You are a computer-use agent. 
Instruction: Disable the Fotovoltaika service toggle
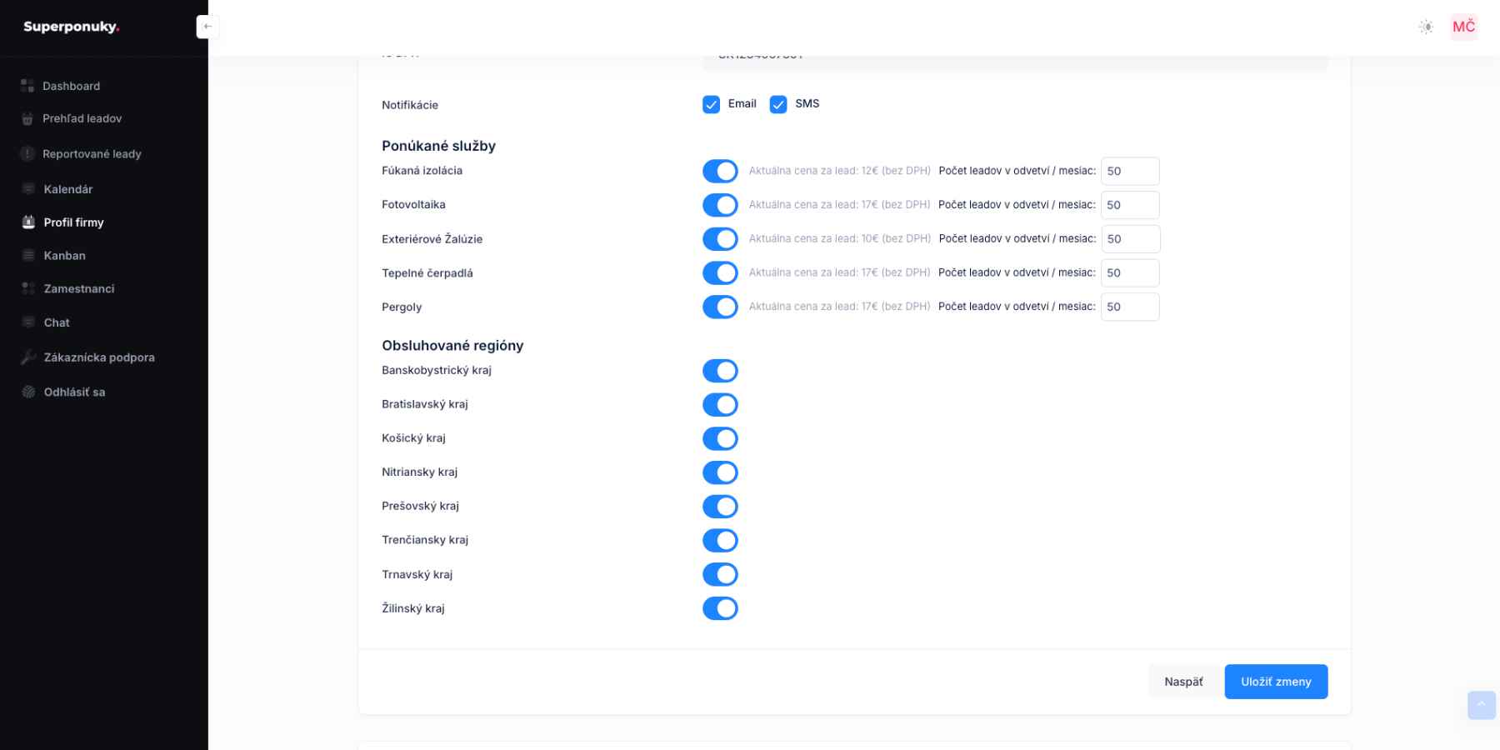[x=720, y=205]
